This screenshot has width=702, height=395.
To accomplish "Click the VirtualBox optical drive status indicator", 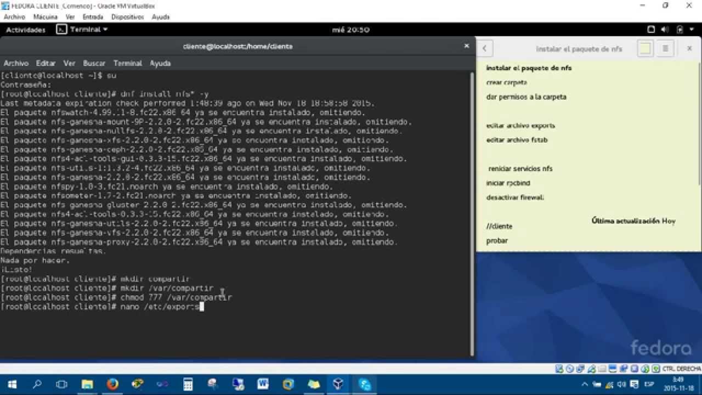I will [569, 368].
